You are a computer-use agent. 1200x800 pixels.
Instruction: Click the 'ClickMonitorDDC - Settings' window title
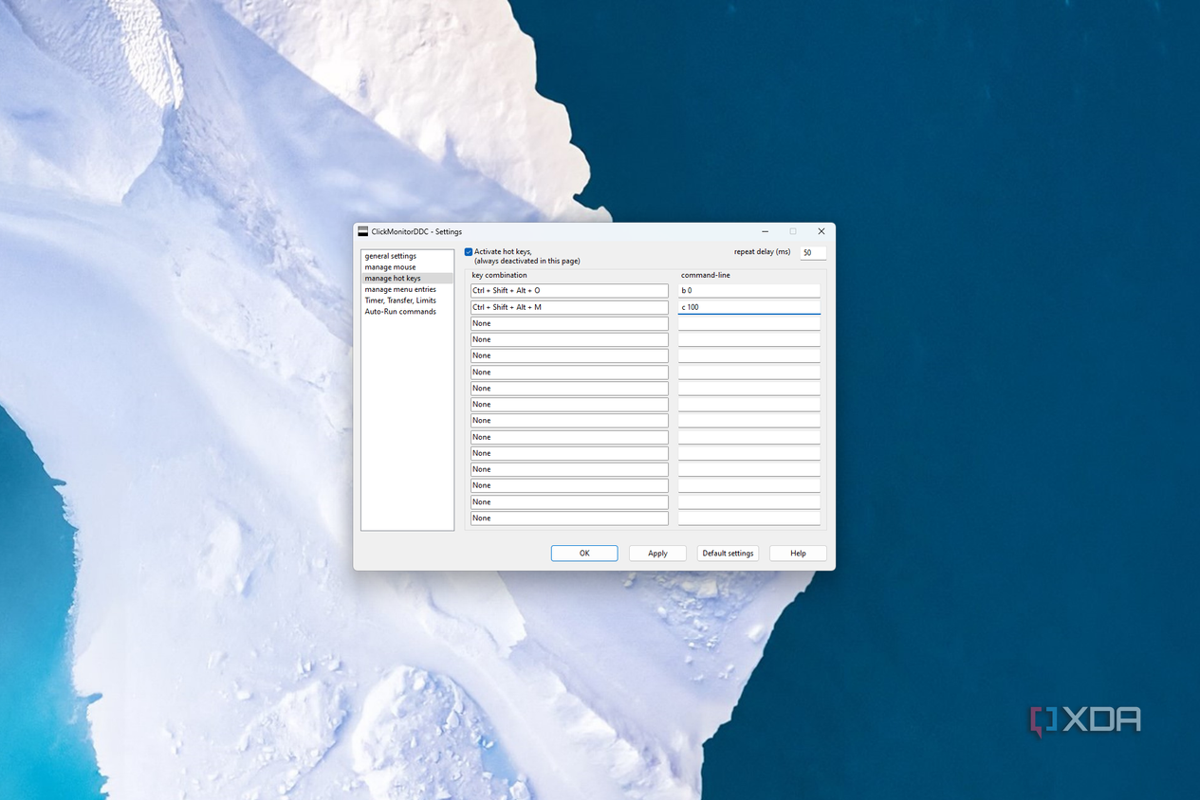pyautogui.click(x=416, y=231)
